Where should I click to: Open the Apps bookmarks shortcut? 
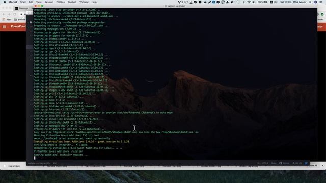[7, 19]
